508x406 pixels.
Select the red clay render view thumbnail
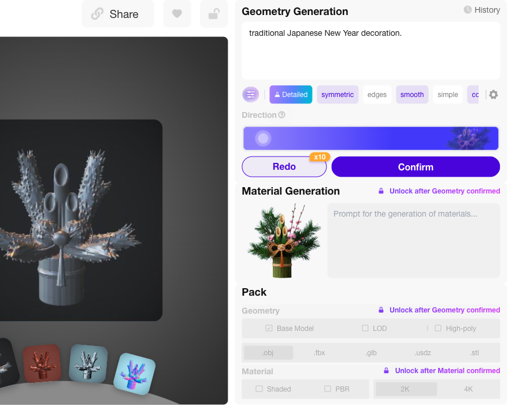coord(42,363)
